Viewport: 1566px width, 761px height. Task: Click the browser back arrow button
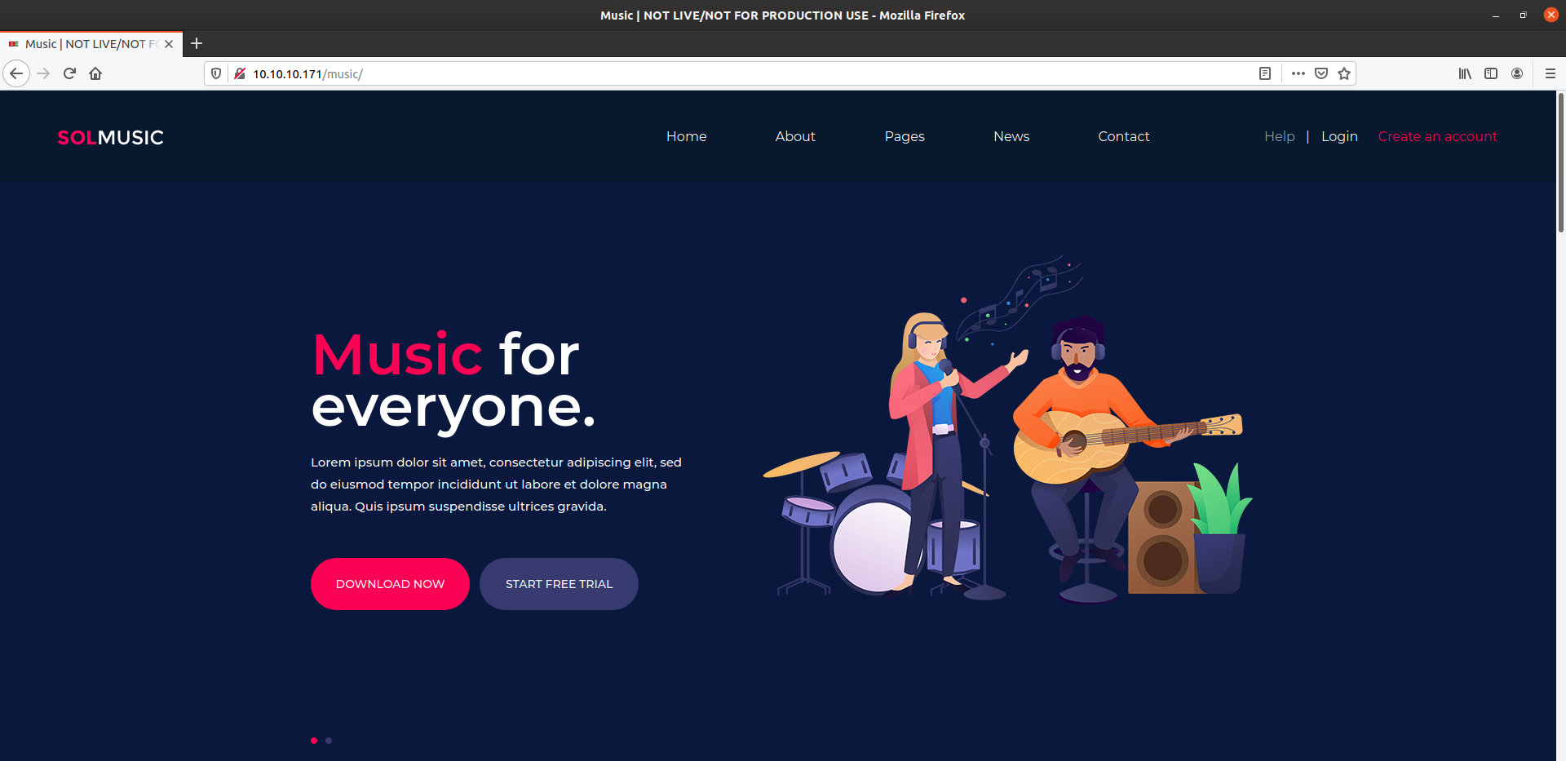tap(16, 73)
